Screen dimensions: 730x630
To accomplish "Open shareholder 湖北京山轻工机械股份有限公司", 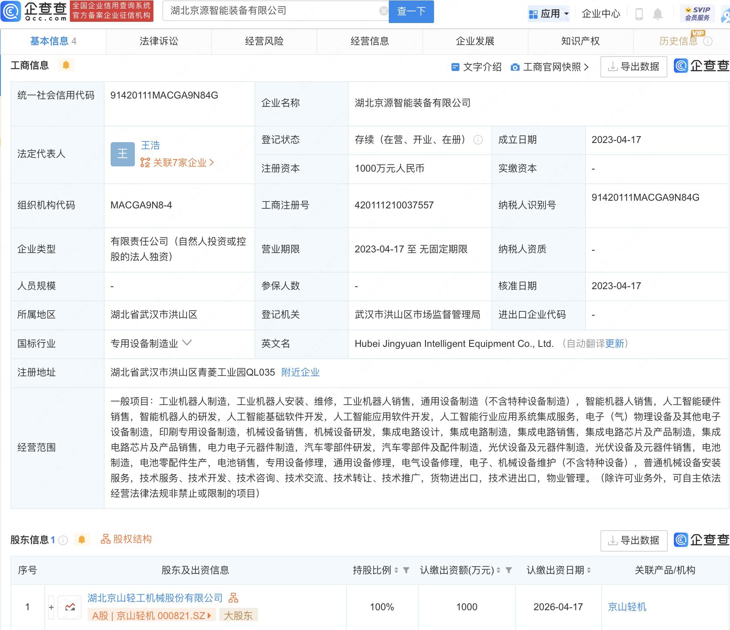I will [x=155, y=598].
